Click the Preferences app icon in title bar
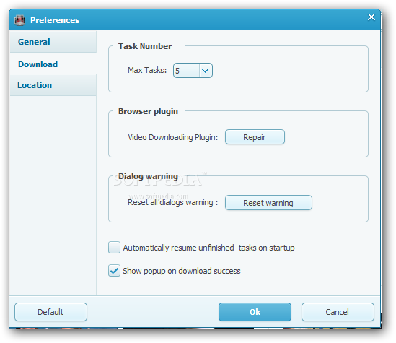 (x=19, y=20)
